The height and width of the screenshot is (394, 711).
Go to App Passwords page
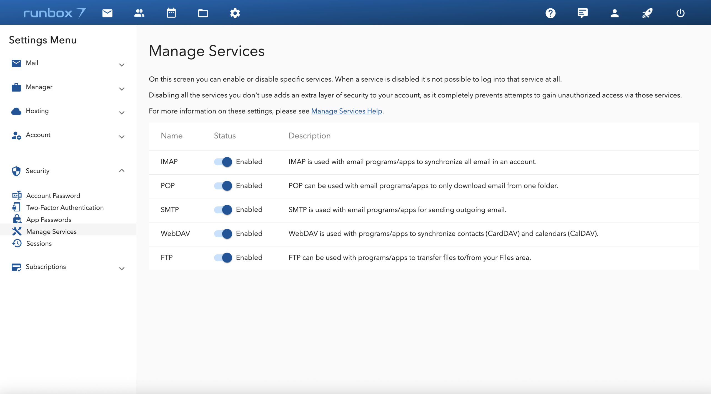pos(49,219)
